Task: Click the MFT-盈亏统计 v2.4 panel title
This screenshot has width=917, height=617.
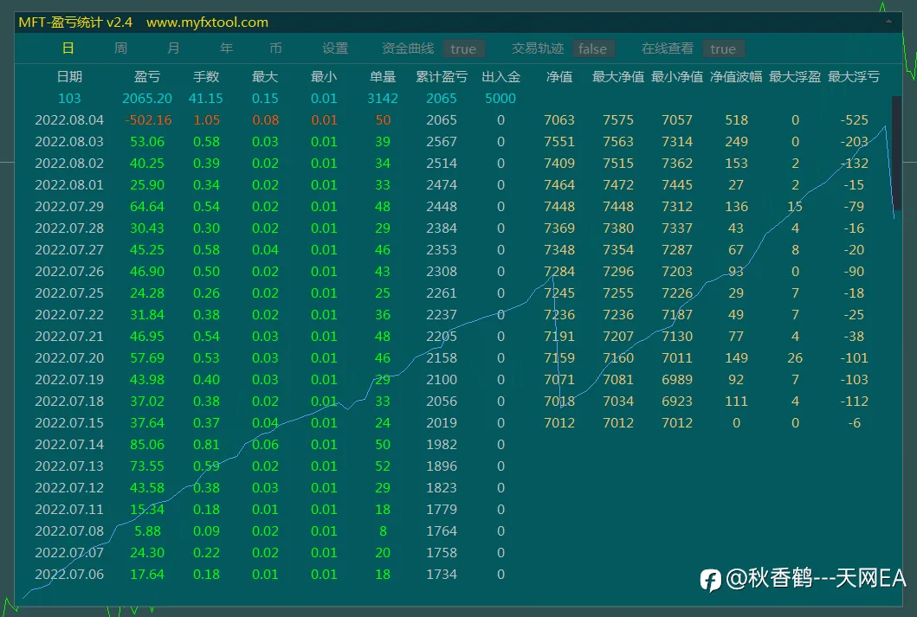Action: point(75,22)
